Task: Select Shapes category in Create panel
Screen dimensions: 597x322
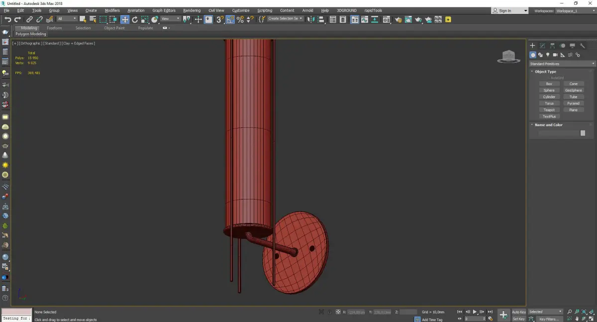Action: point(540,55)
